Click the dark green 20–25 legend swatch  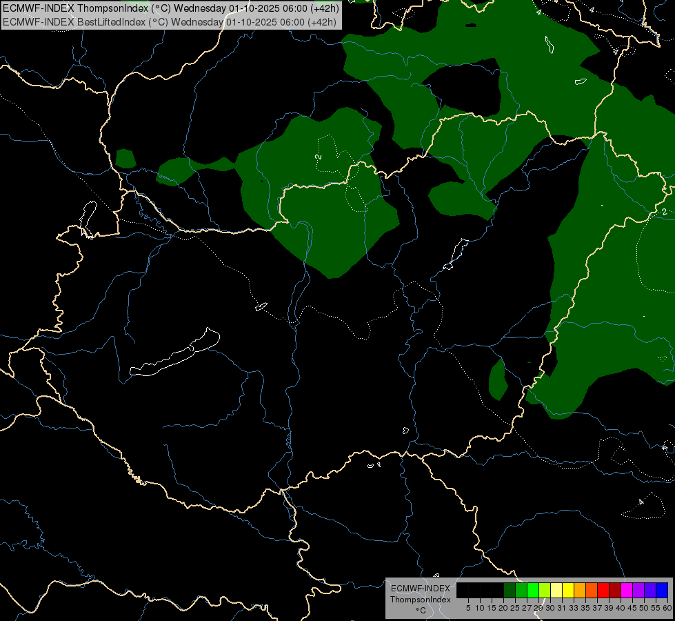click(x=510, y=590)
